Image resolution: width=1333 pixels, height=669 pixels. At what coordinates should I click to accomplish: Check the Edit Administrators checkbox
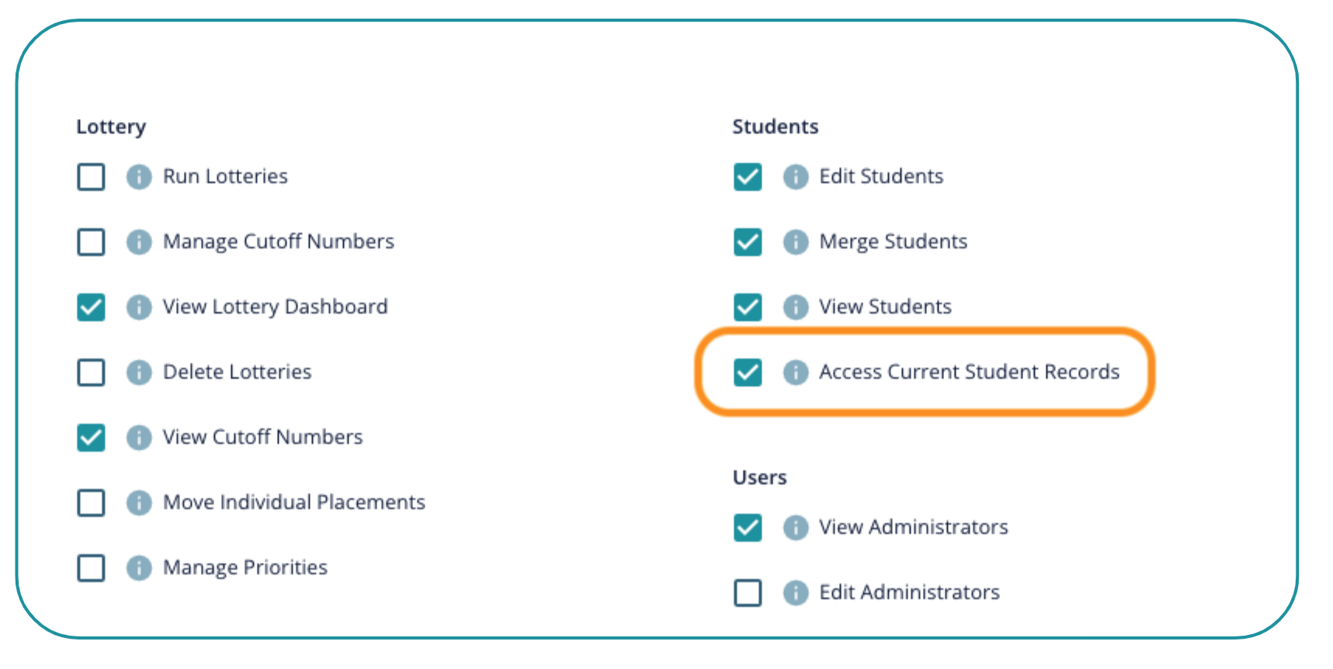pos(748,593)
